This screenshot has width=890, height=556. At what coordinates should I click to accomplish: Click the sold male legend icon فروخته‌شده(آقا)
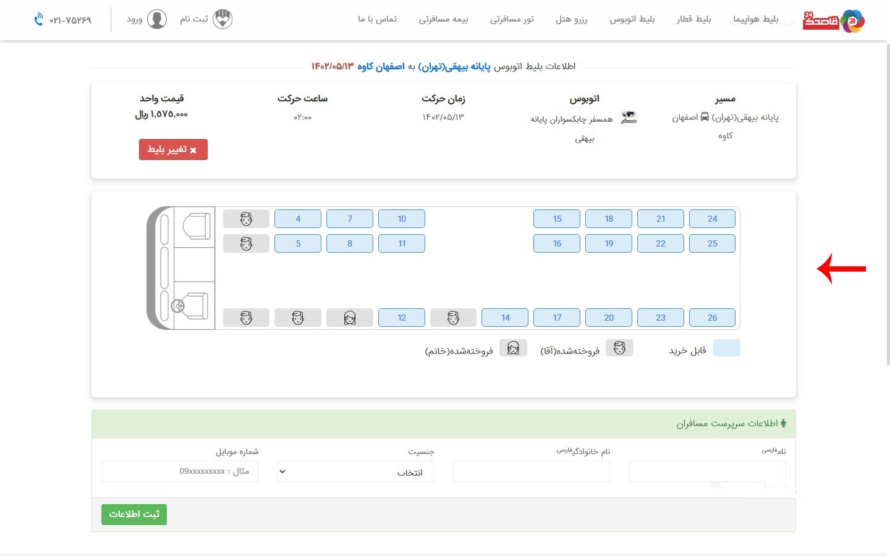click(619, 348)
